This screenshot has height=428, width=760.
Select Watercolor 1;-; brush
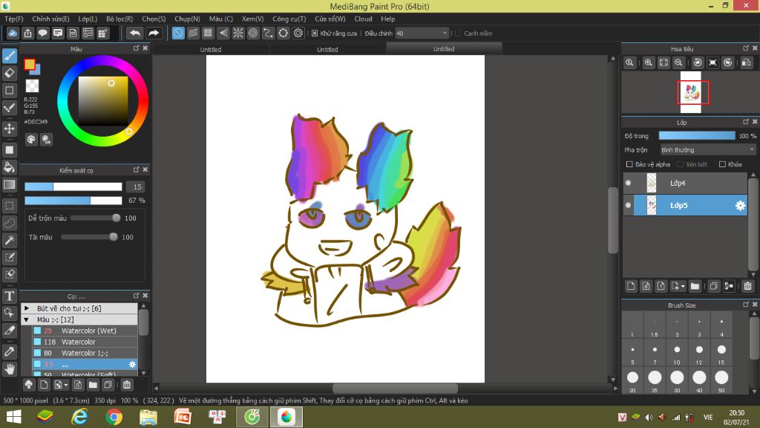(85, 353)
